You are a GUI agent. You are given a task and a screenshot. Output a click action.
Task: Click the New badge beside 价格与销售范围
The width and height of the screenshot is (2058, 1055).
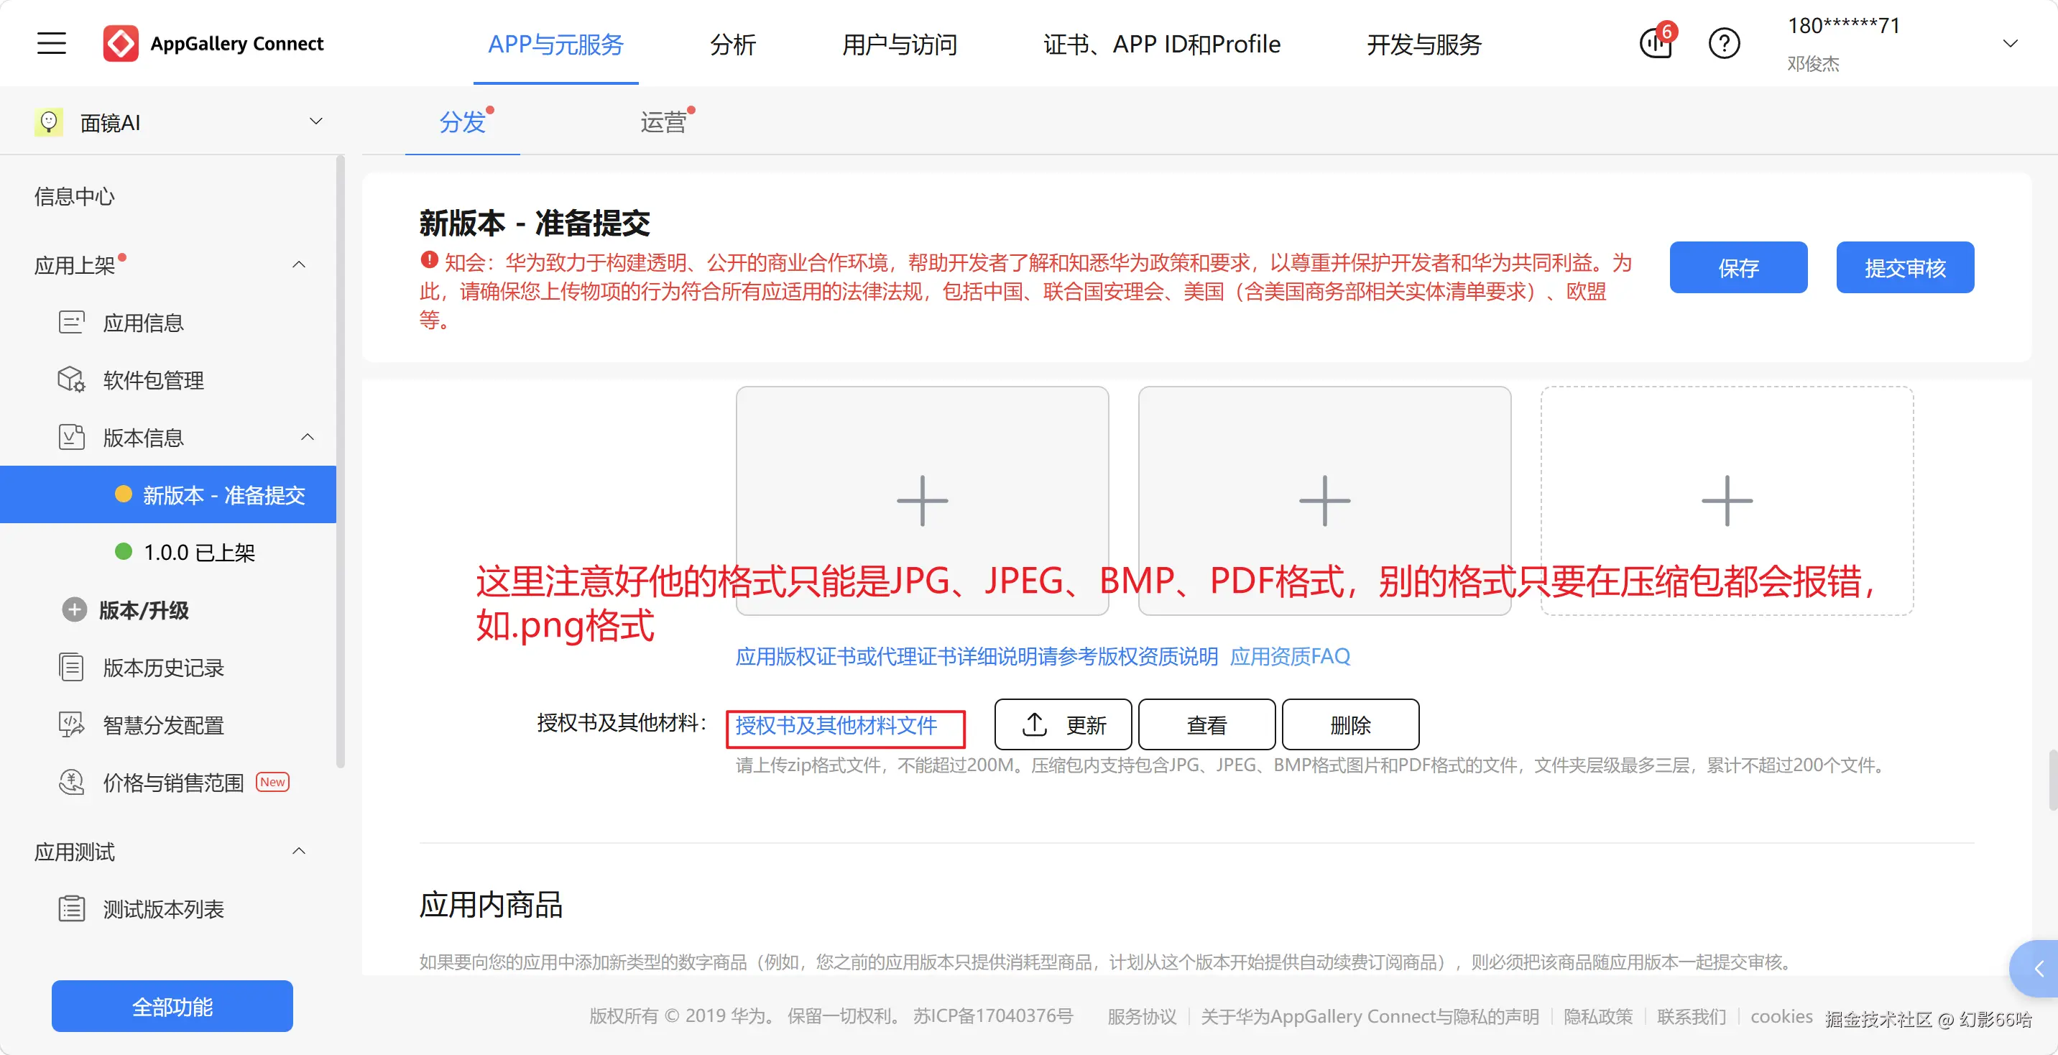pos(272,782)
